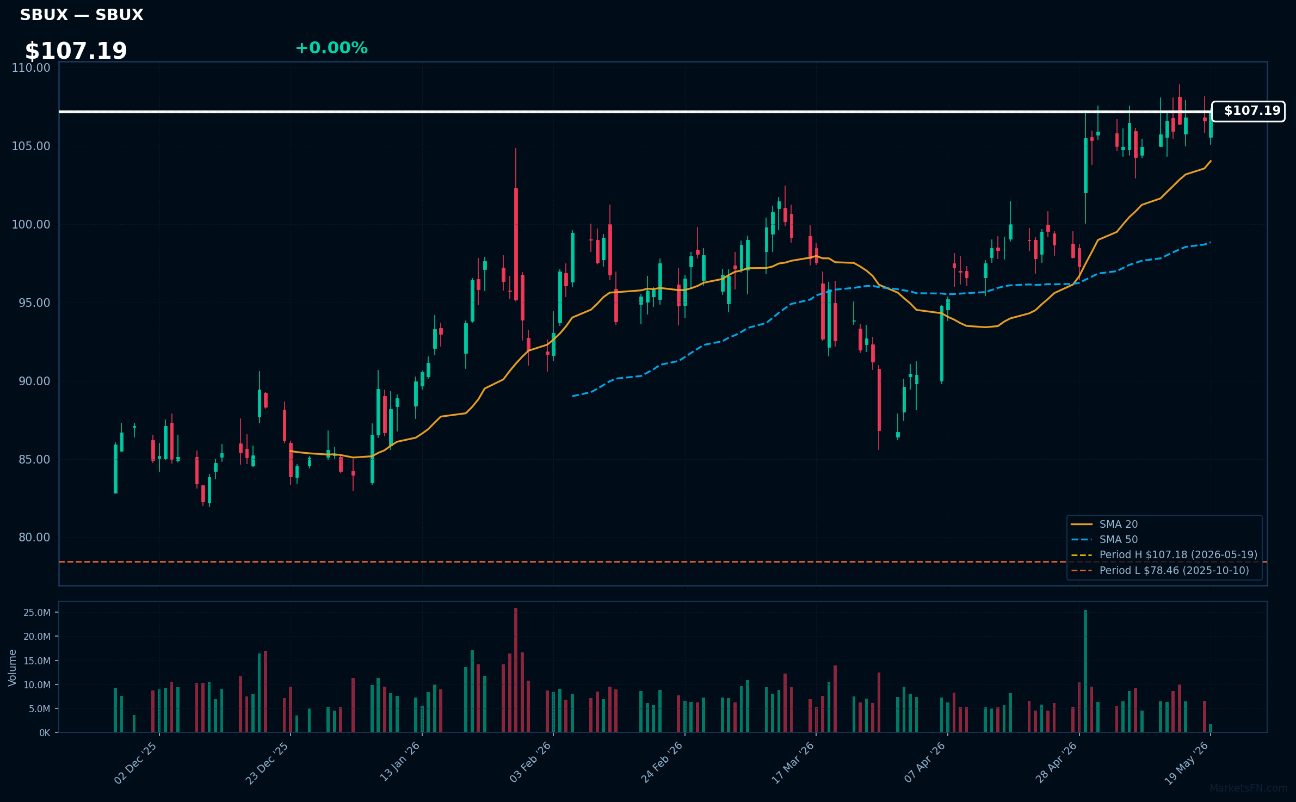Click the 19 May '26 date label
Screen dimensions: 1296x802
click(x=1187, y=763)
